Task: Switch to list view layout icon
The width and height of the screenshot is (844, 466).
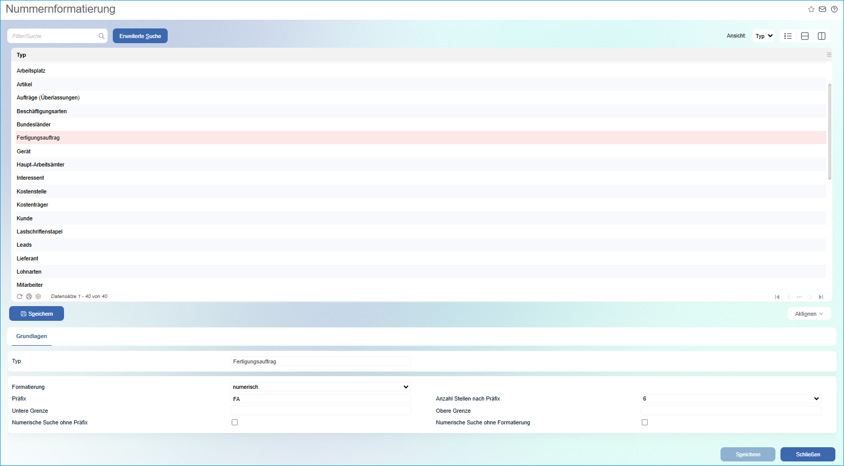Action: tap(788, 36)
